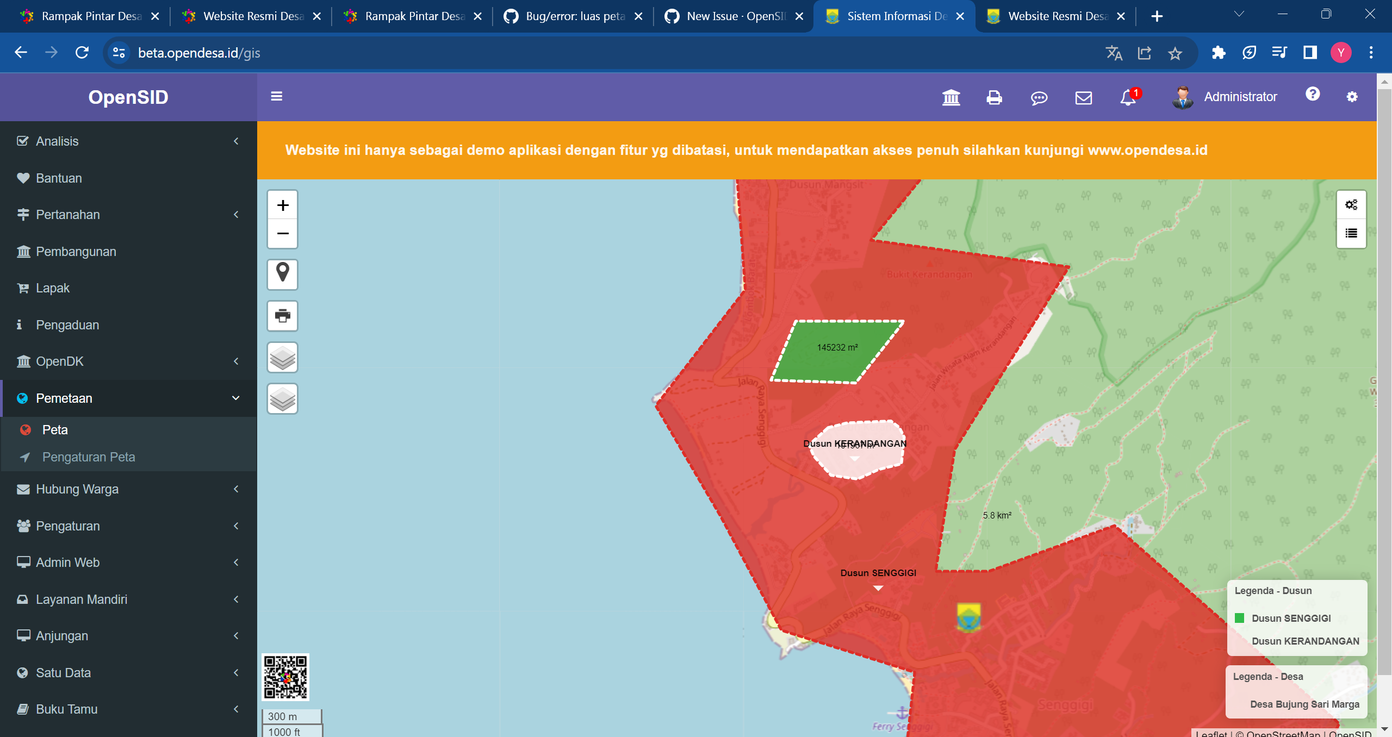This screenshot has height=737, width=1392.
Task: Click the location marker map control
Action: 282,273
